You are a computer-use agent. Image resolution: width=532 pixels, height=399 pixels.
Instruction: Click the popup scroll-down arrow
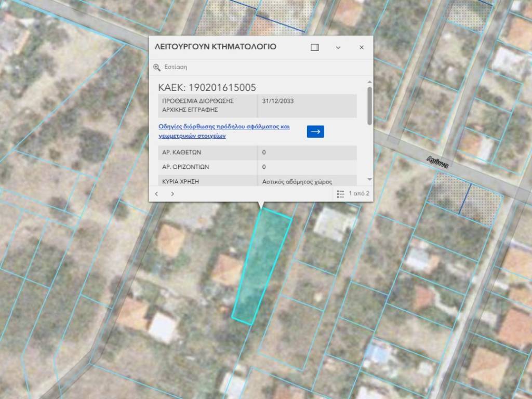(x=369, y=179)
